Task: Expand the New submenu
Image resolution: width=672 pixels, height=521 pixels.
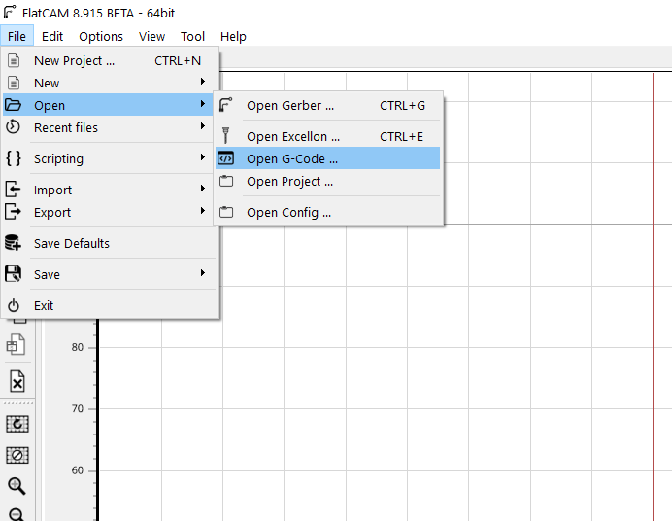Action: click(x=109, y=83)
